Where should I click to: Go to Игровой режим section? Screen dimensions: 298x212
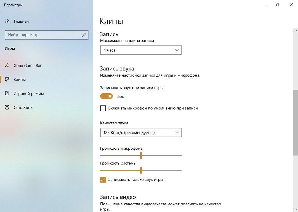(47, 93)
